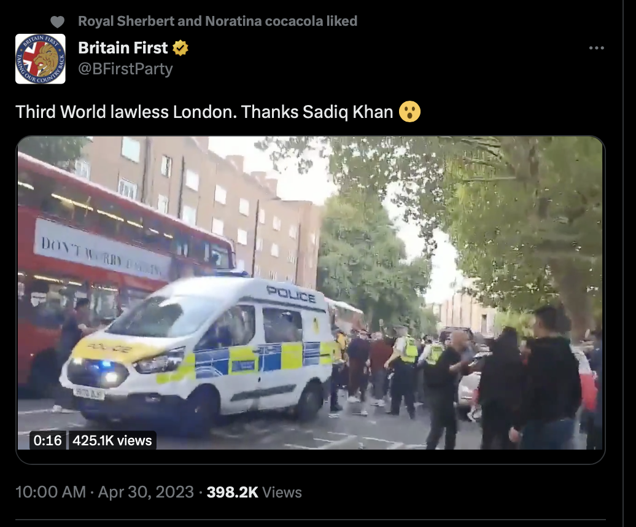Play the embedded police van video
Image resolution: width=636 pixels, height=527 pixels.
coord(310,293)
